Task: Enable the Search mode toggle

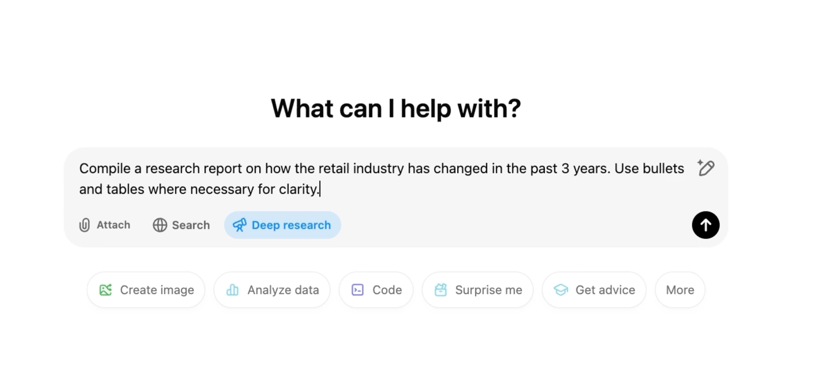Action: pyautogui.click(x=181, y=225)
